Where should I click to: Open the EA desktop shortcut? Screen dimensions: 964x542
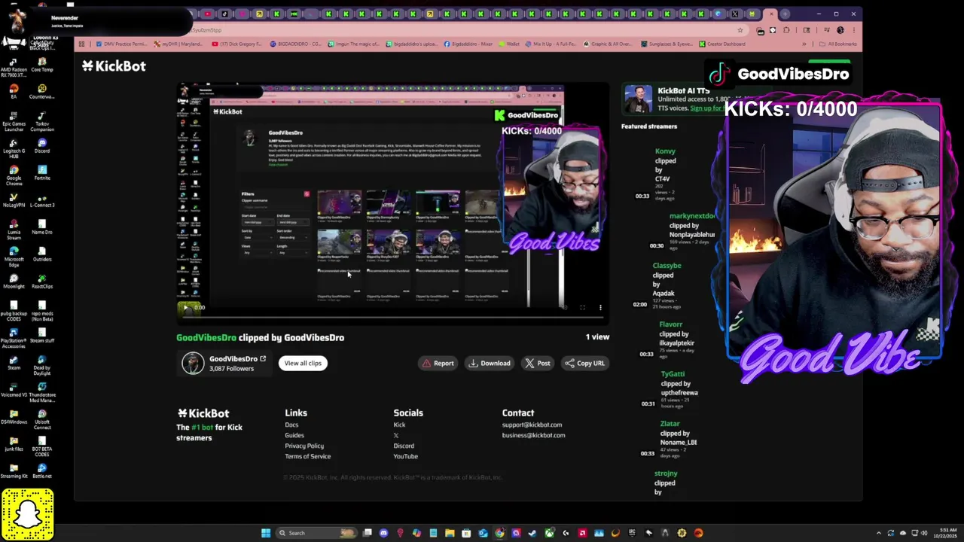14,91
